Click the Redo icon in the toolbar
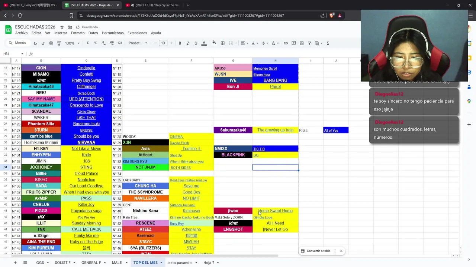The height and width of the screenshot is (267, 476). (x=43, y=43)
